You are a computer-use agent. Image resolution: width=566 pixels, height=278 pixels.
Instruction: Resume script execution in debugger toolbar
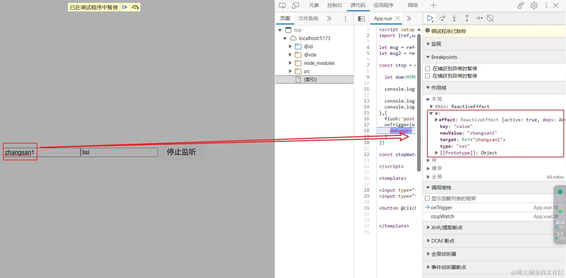(430, 18)
